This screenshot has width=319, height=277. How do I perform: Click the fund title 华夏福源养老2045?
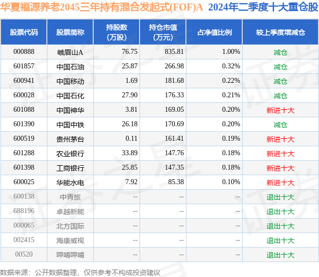tap(40, 7)
